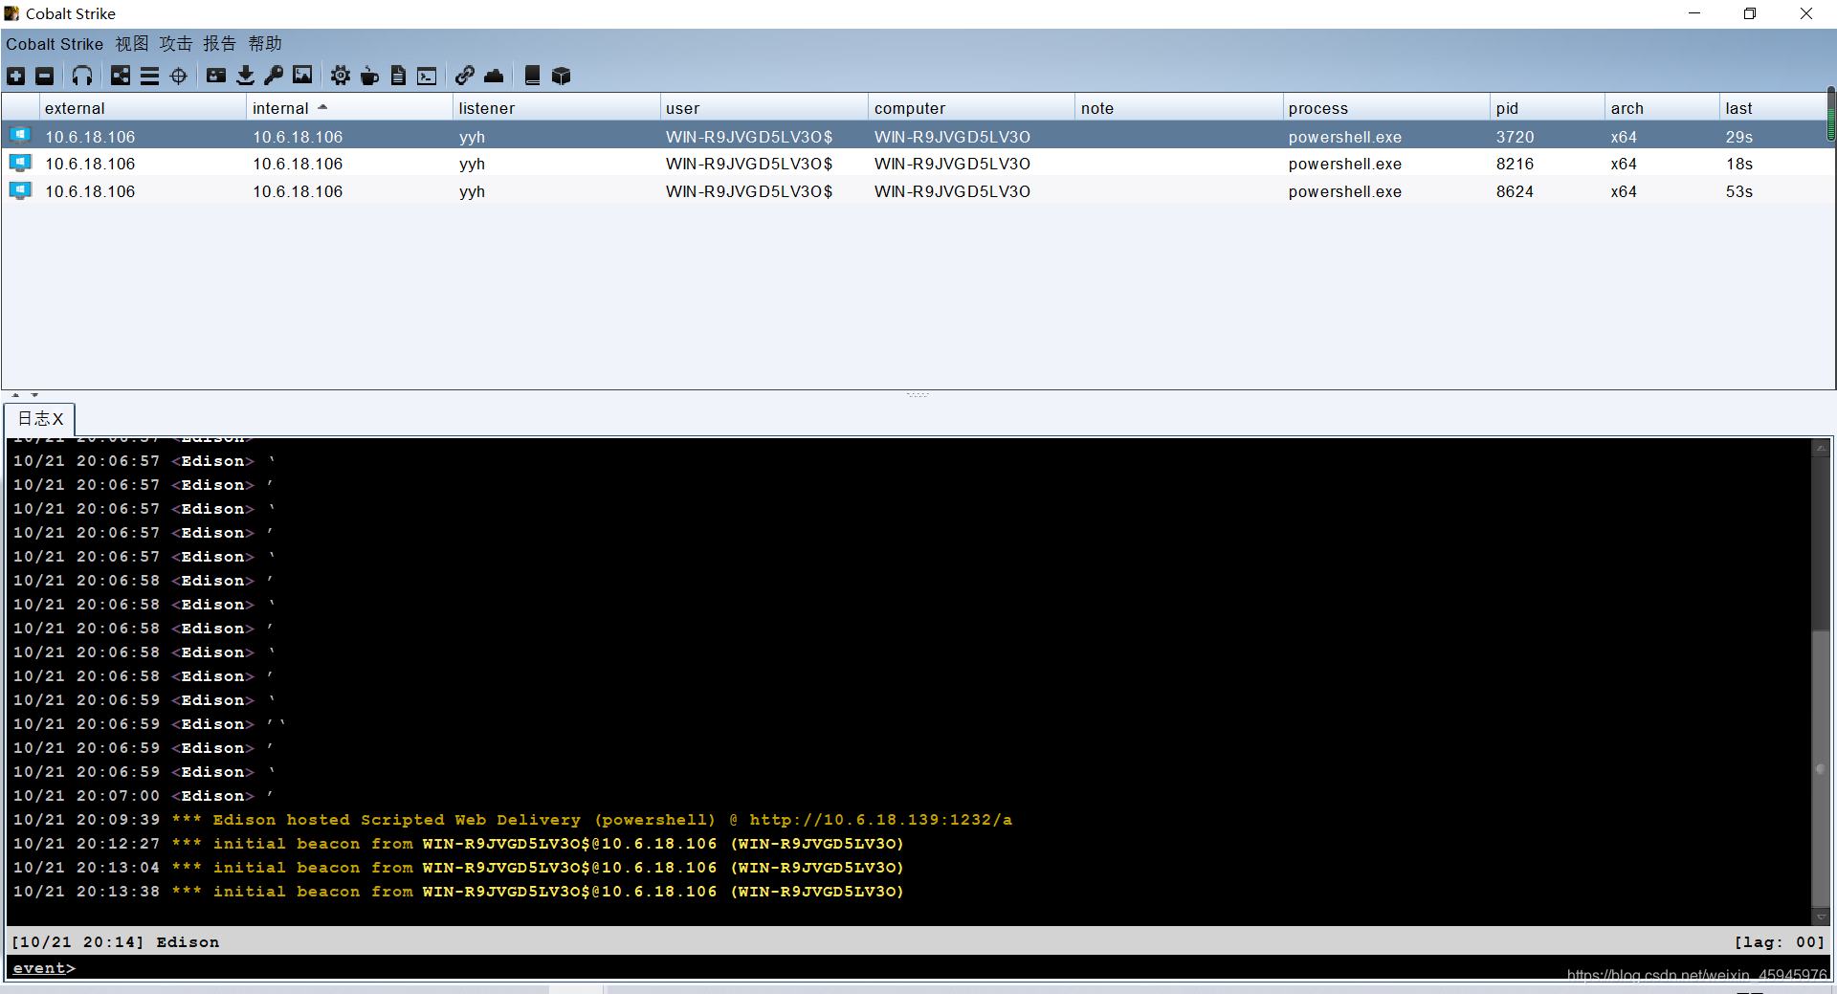Sort by note column header
The image size is (1837, 994).
coord(1179,108)
